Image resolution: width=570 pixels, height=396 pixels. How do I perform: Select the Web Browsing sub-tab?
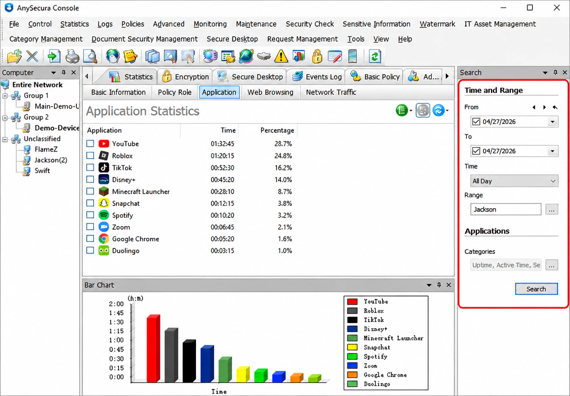(x=270, y=92)
